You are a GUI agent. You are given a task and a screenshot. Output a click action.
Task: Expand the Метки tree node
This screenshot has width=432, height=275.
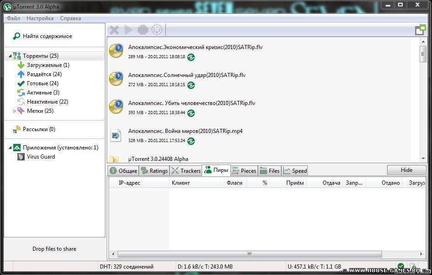tap(14, 111)
